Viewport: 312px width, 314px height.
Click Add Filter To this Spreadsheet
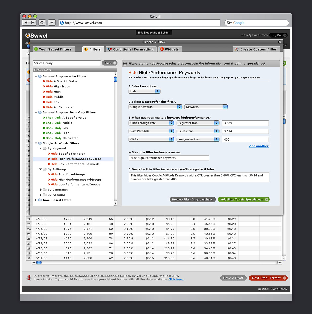pos(243,200)
